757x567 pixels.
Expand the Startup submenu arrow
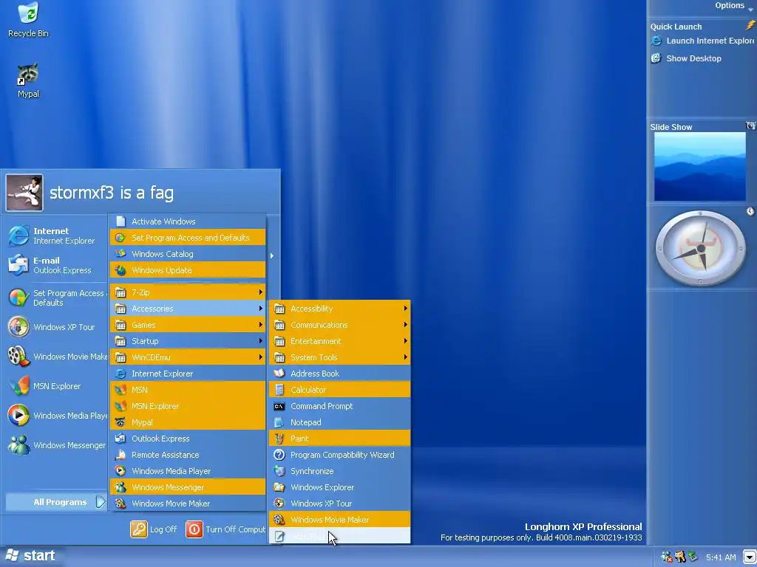click(x=261, y=341)
